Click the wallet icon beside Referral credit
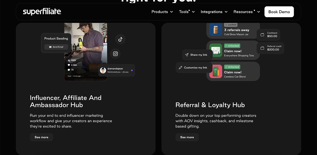This screenshot has height=155, width=317. pos(262,48)
